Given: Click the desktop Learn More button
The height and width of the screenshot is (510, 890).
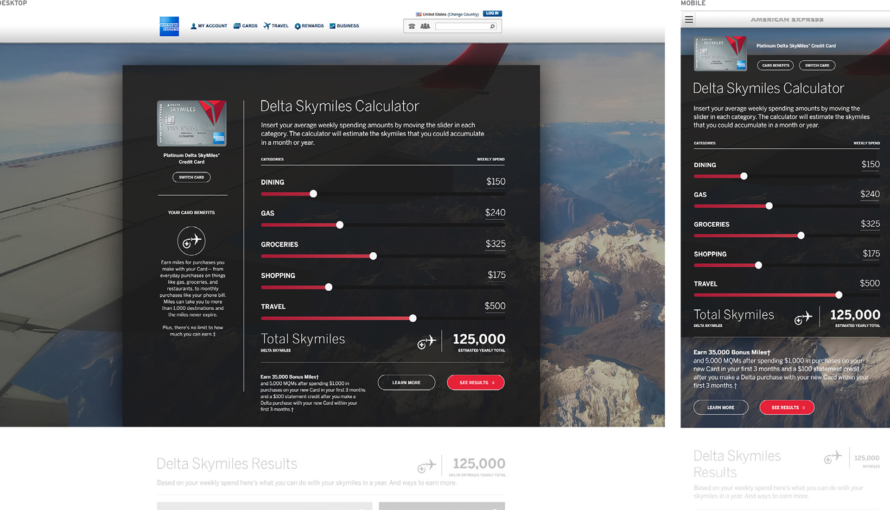Looking at the screenshot, I should coord(407,382).
